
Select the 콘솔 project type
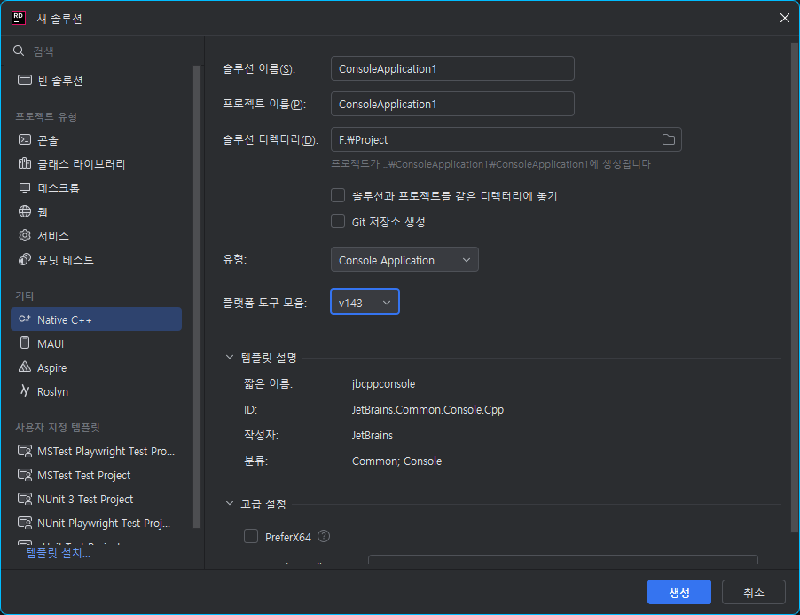click(97, 139)
